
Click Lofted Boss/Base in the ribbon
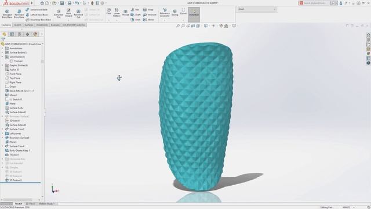37,15
